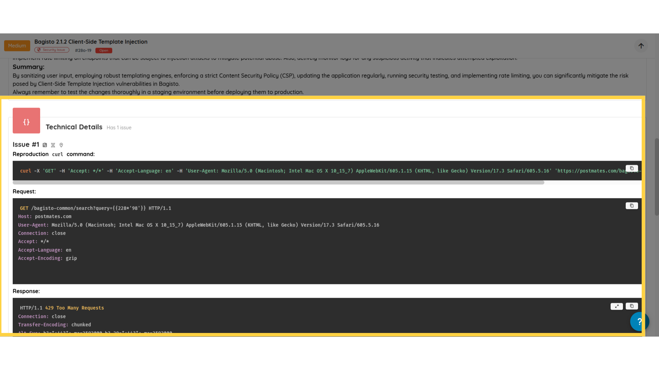Click the calendar icon beside Issue #1
The height and width of the screenshot is (370, 659).
[45, 145]
